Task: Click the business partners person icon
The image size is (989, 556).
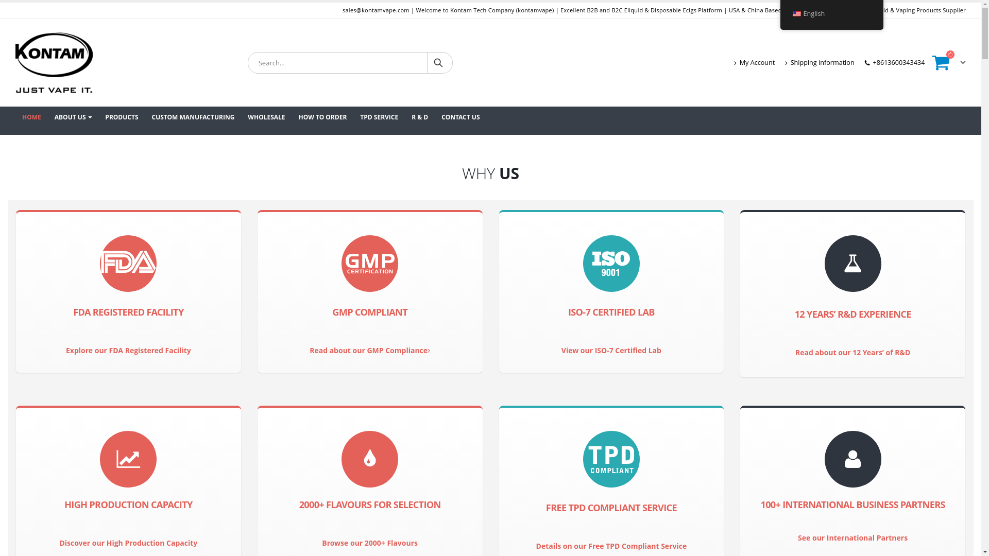Action: point(853,459)
